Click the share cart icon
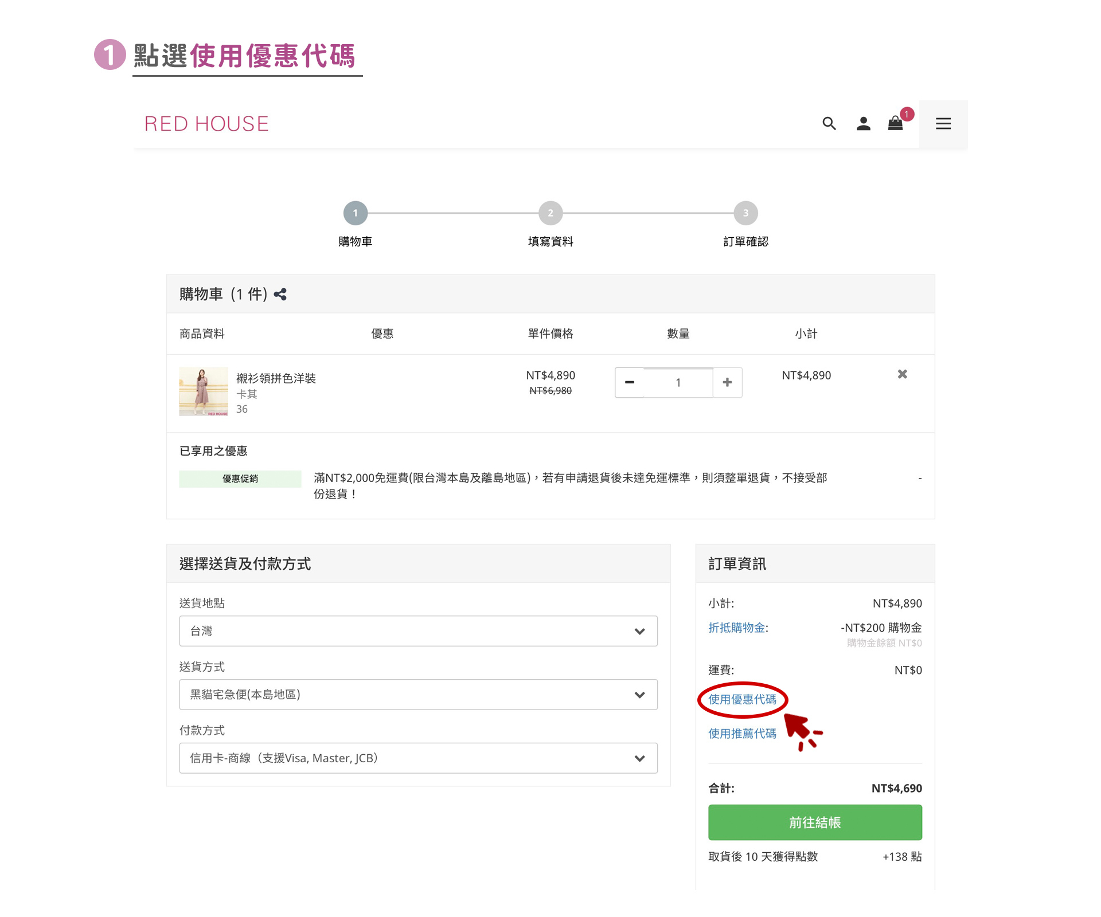The width and height of the screenshot is (1101, 917). [280, 295]
